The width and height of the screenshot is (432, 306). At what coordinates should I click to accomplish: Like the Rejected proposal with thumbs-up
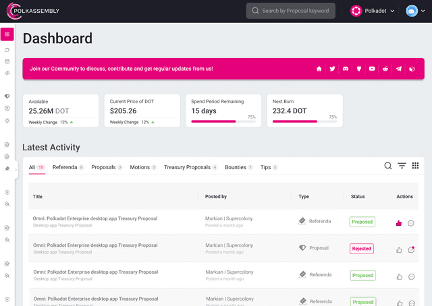click(399, 249)
